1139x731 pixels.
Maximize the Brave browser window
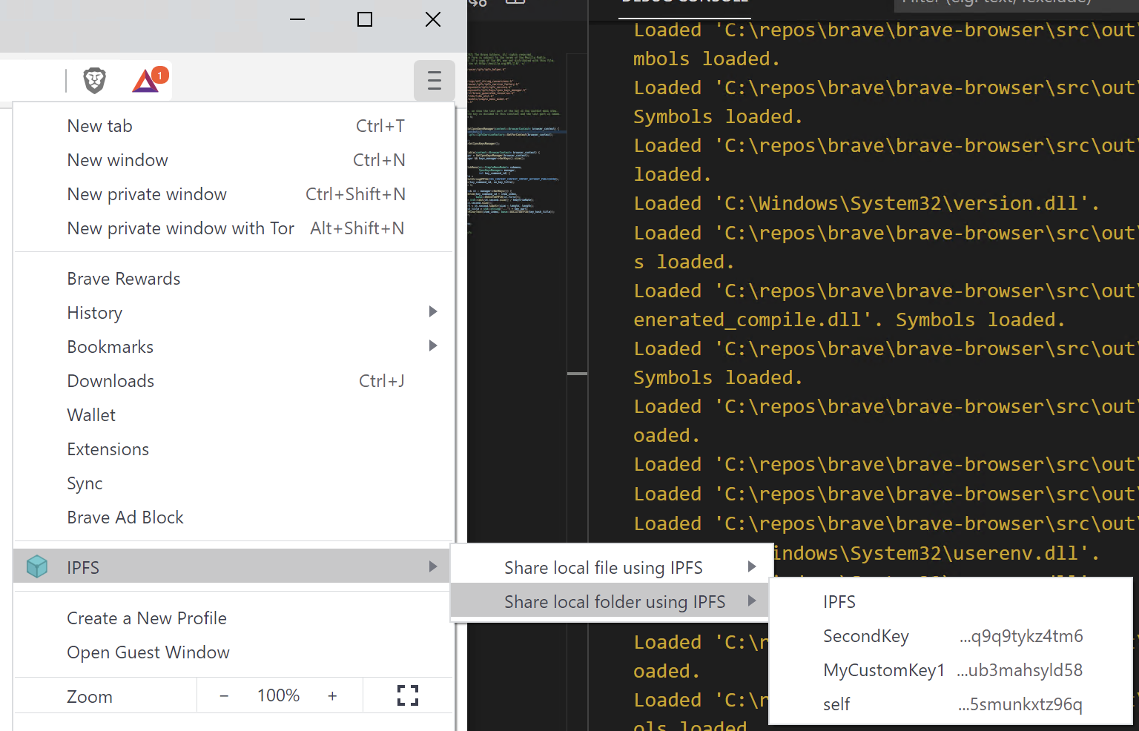pyautogui.click(x=365, y=19)
